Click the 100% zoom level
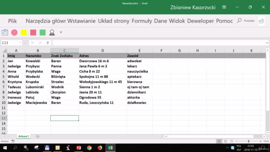270x152 pixels. pyautogui.click(x=266, y=141)
